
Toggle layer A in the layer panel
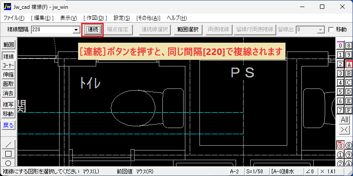(349, 64)
